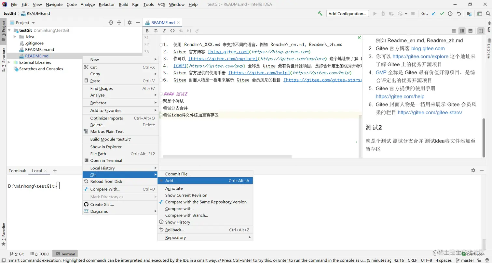Click the Italic icon in markdown toolbar

pyautogui.click(x=164, y=31)
